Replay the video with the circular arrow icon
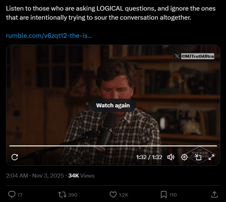Screen dimensions: 226x202 coord(15,157)
